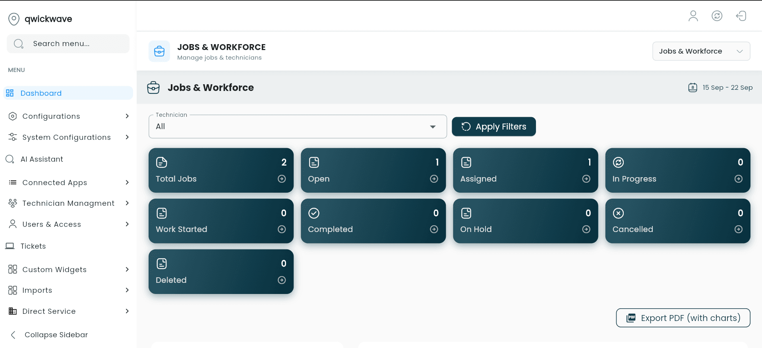
Task: Click the Assigned card arrow icon
Action: pos(586,179)
